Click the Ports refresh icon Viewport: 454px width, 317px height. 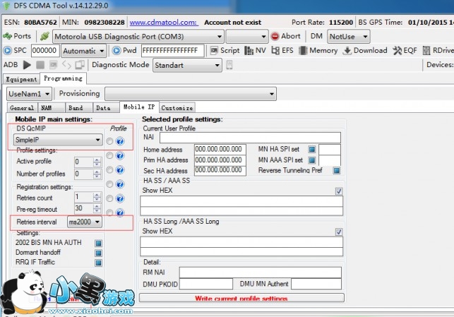click(8, 36)
